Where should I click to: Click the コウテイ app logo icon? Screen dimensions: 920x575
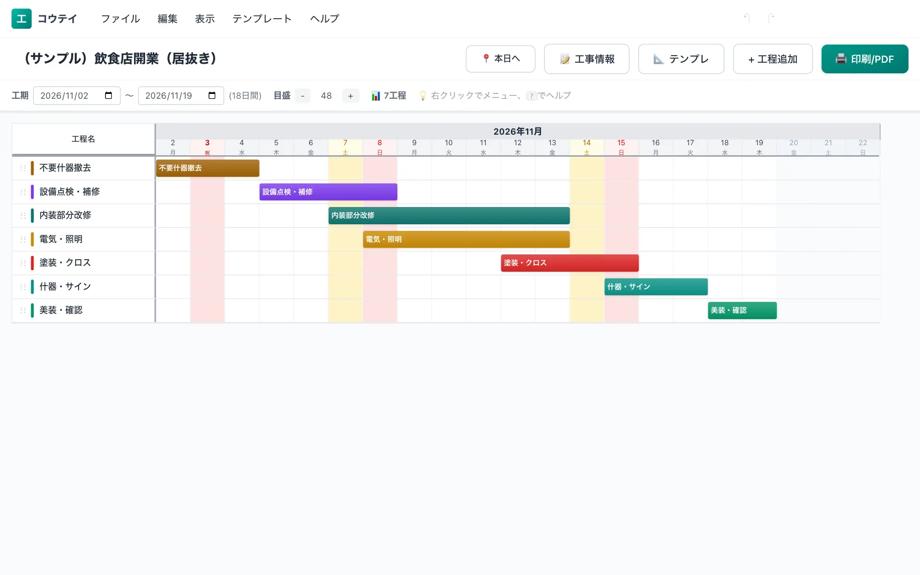(22, 19)
